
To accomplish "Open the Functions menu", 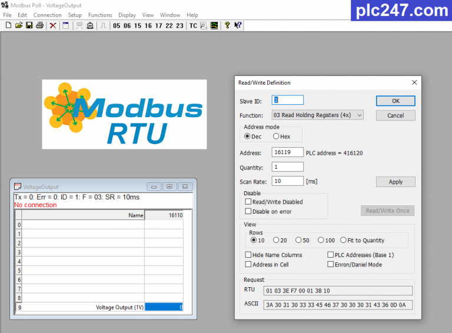I will 100,15.
